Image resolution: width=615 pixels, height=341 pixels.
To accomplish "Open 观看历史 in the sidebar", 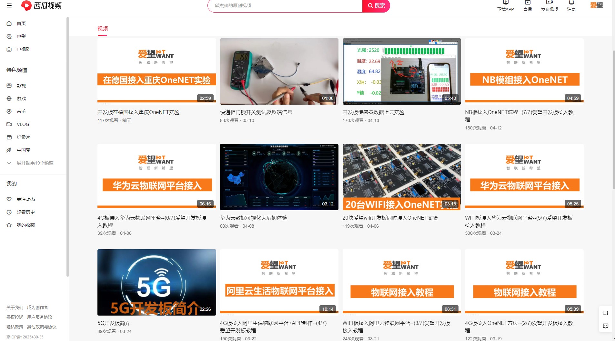I will tap(26, 212).
